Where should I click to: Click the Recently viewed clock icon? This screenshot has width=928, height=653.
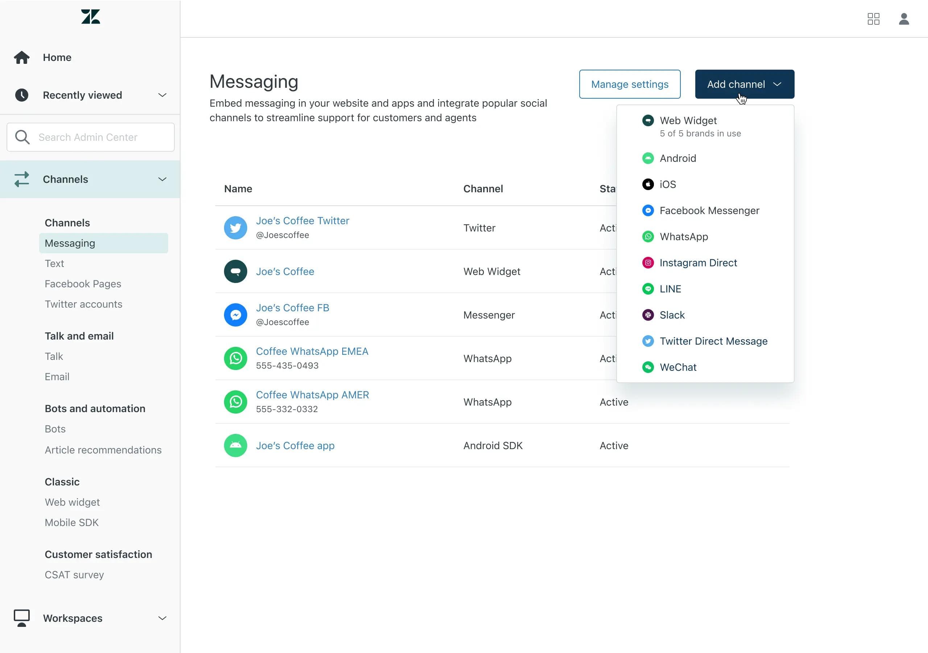tap(21, 95)
